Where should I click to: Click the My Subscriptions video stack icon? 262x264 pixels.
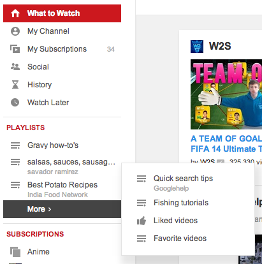coord(15,49)
